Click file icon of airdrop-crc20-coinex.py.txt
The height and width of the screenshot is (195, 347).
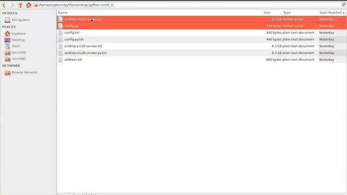(60, 53)
